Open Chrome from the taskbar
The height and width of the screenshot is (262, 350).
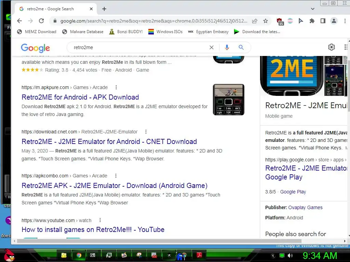point(79,255)
